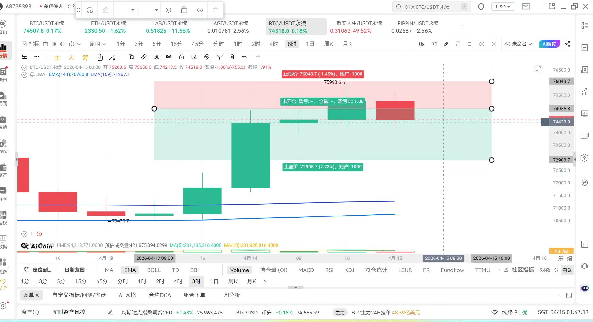Click the 止损价 76043.7 label
The image size is (593, 322).
click(323, 74)
